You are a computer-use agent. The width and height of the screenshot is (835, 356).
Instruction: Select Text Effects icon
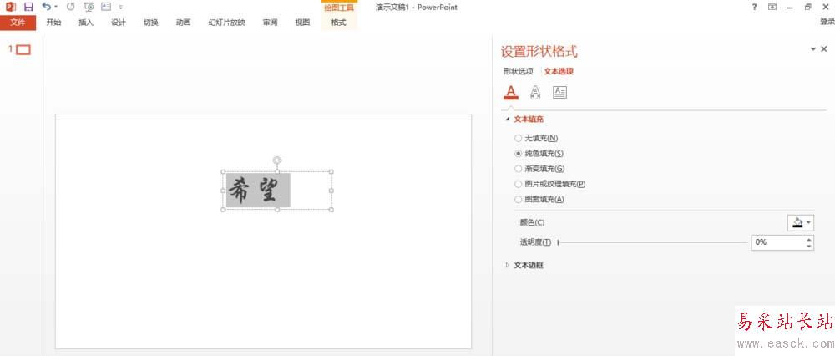pos(535,92)
